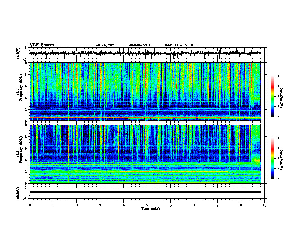Click the "4" kHz tick of ch.2 spectrogram
This screenshot has width=298, height=230.
26,160
